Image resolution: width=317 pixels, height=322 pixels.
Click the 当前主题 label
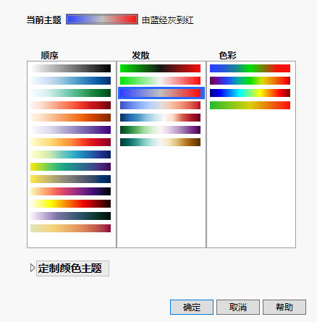[44, 20]
